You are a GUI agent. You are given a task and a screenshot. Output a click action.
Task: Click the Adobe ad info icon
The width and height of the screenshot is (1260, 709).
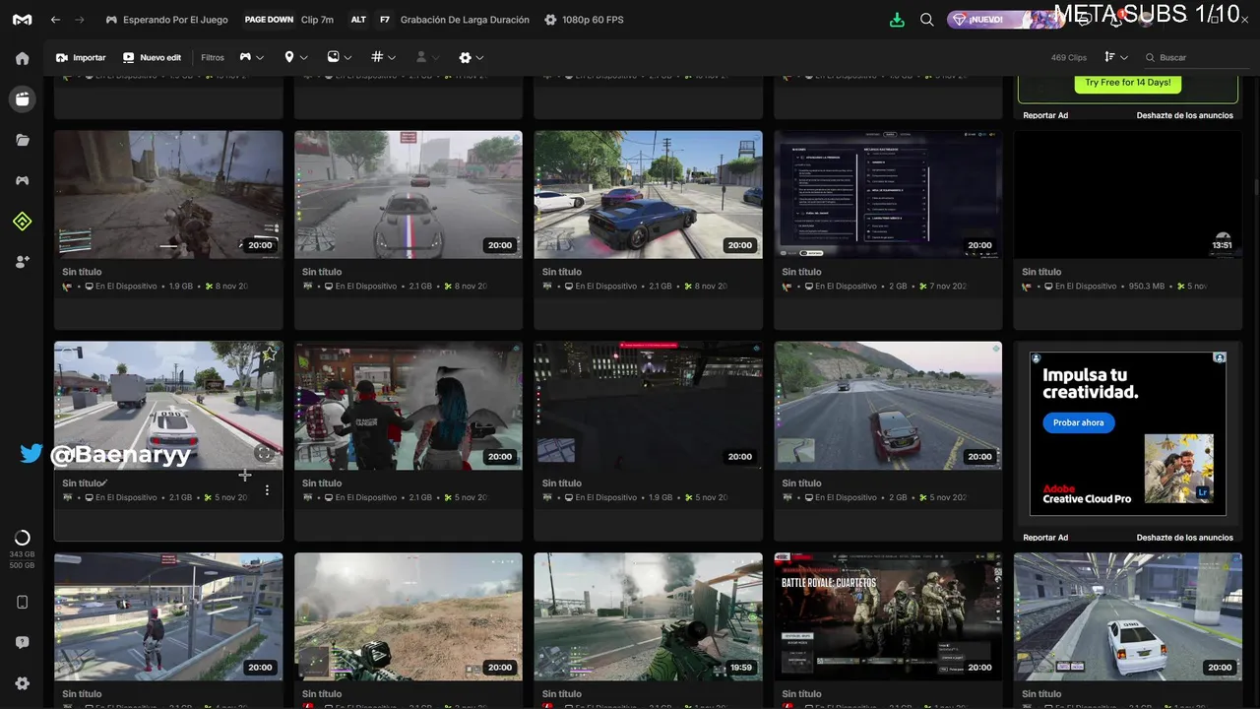click(x=1220, y=357)
